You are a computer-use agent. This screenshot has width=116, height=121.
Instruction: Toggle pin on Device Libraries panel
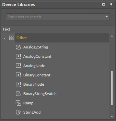tap(111, 5)
